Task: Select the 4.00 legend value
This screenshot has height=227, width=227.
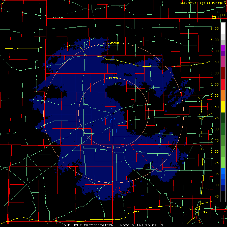Action: pyautogui.click(x=215, y=51)
